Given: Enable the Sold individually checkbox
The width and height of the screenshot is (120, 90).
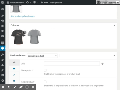Looking at the screenshot, I should click(x=45, y=82).
